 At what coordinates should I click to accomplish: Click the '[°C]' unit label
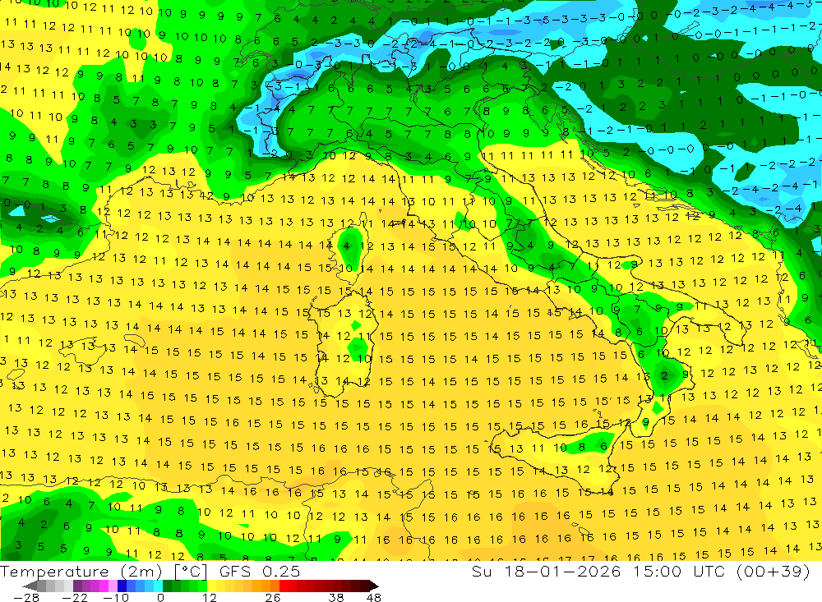tap(191, 572)
